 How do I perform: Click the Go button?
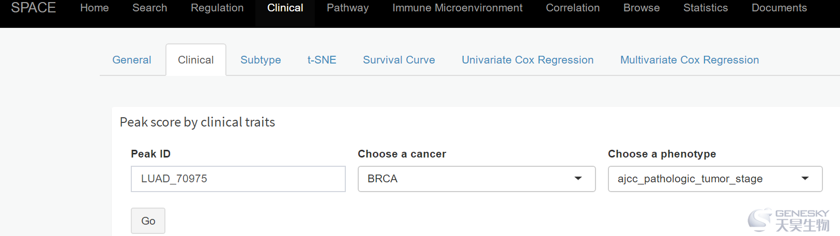tap(148, 221)
